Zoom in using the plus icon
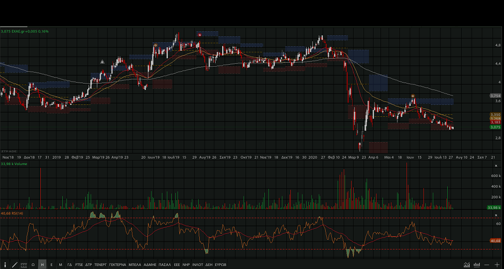Viewport: 504px width, 269px height. (x=497, y=265)
